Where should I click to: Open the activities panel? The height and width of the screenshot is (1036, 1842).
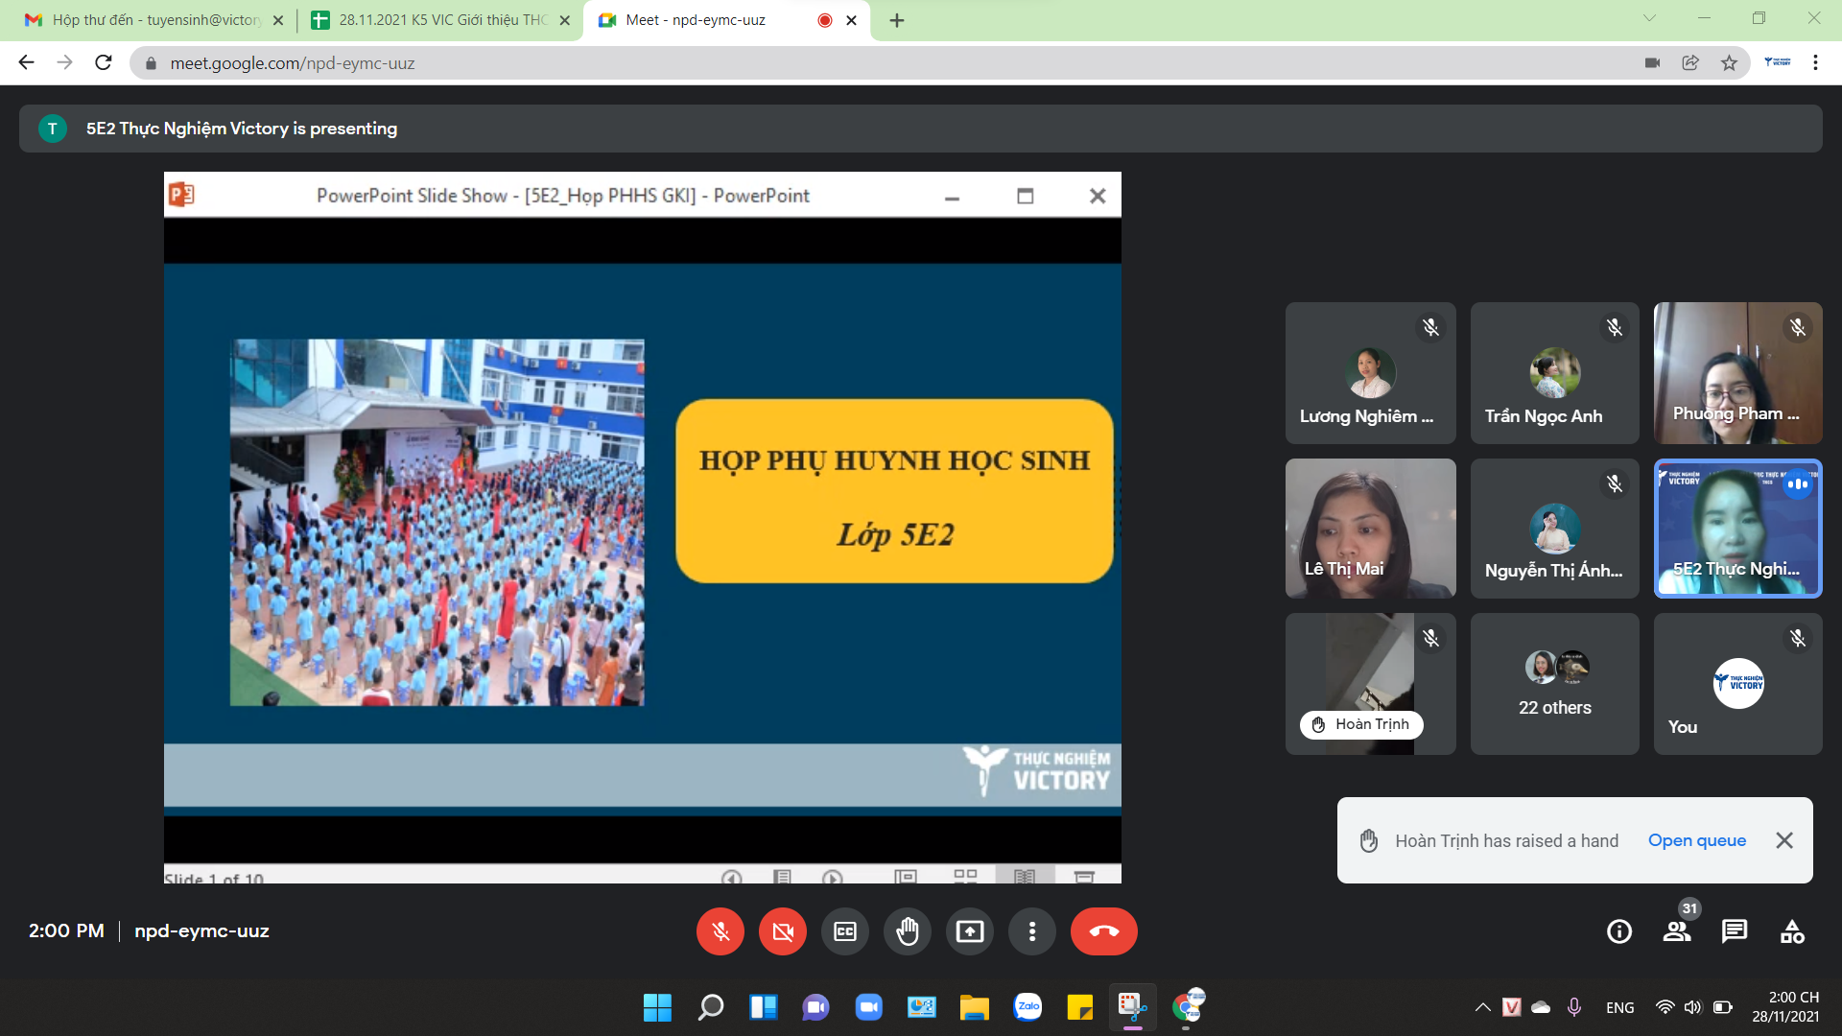tap(1792, 930)
